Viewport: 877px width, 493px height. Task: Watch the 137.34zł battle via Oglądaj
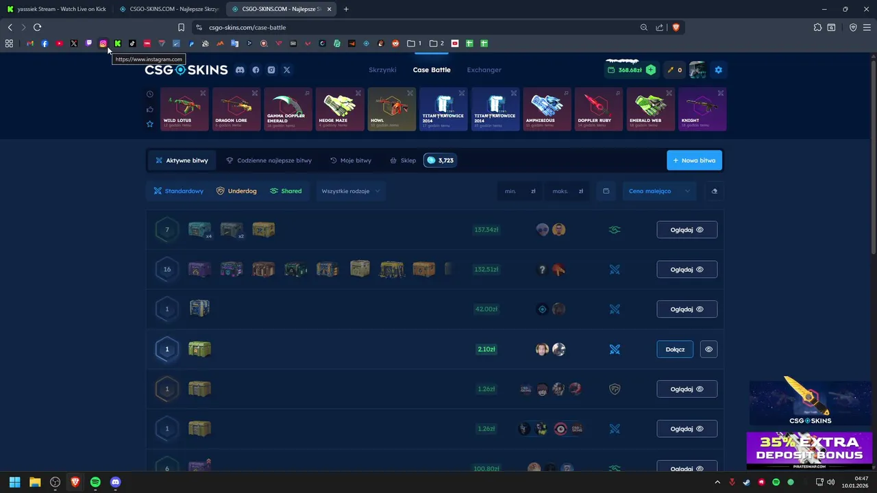pos(687,230)
